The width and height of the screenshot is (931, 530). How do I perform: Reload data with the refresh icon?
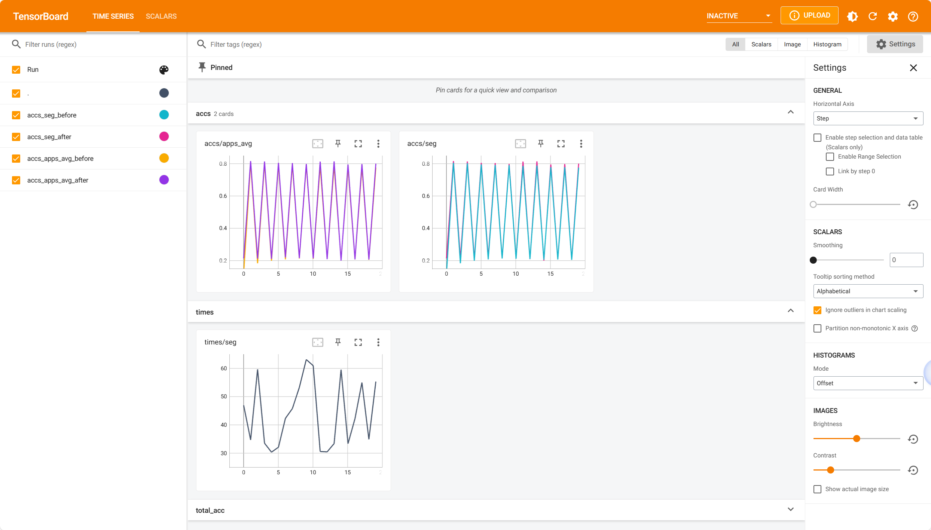(x=873, y=16)
